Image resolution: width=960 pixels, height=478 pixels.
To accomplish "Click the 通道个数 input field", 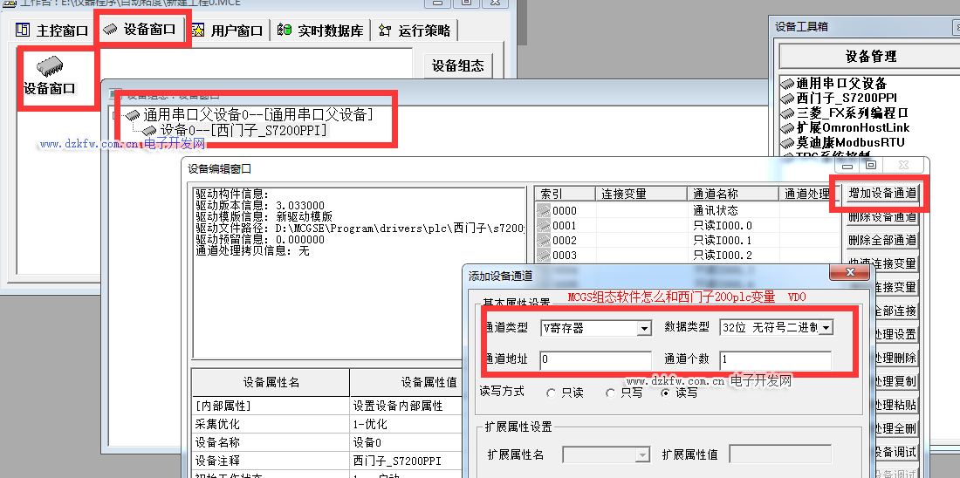I will pyautogui.click(x=775, y=359).
